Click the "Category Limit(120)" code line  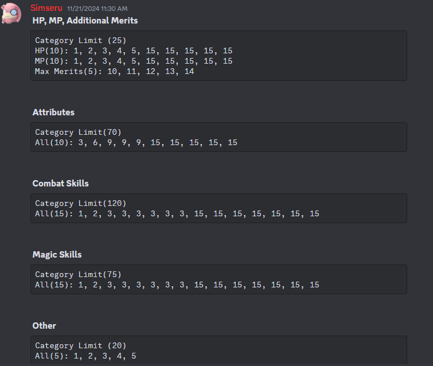click(x=80, y=204)
